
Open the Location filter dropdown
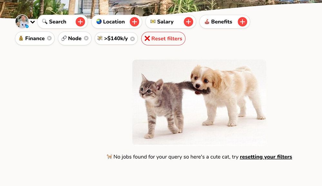click(117, 22)
